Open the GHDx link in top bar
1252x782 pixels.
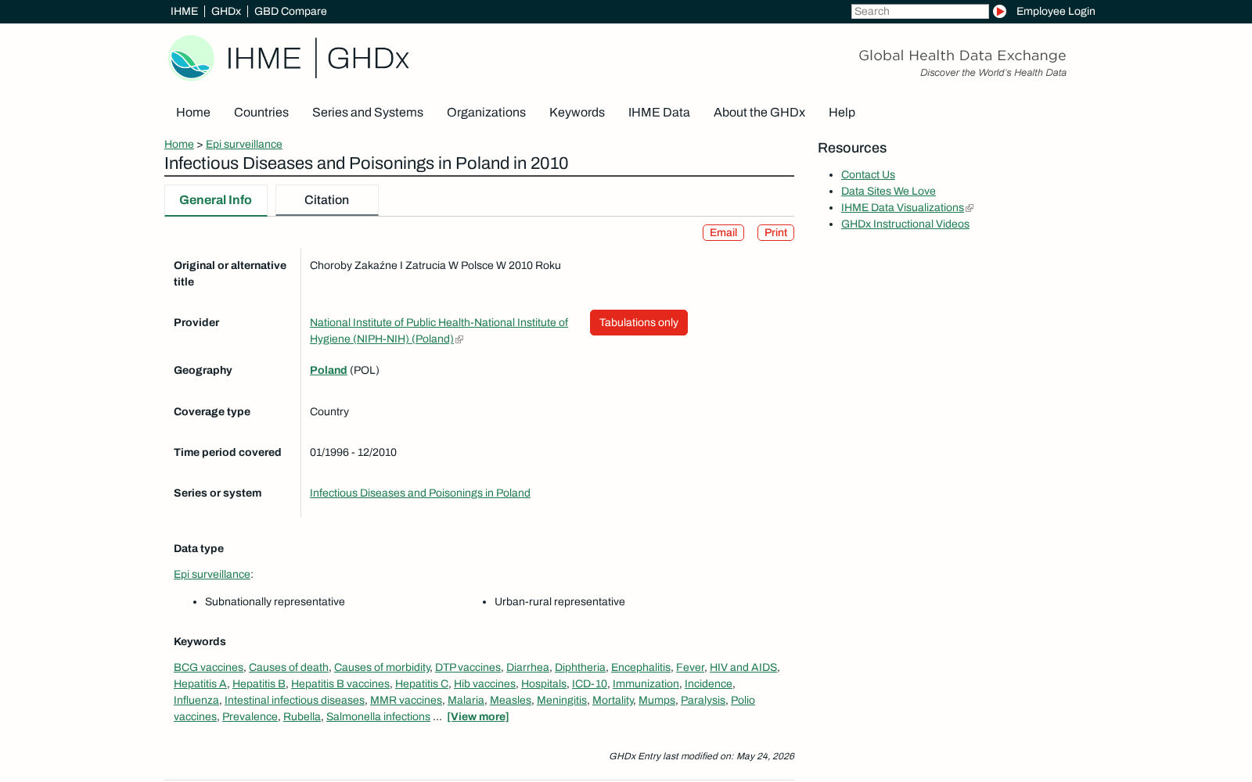[226, 11]
